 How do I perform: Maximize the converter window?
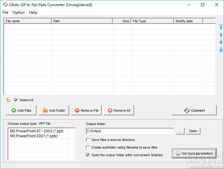tap(203, 5)
